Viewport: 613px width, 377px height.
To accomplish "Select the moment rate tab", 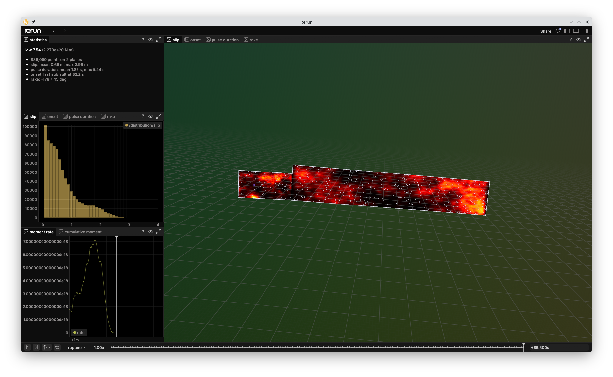I will [x=39, y=232].
